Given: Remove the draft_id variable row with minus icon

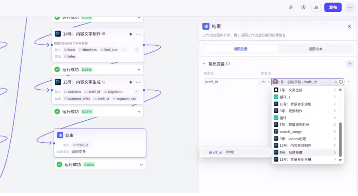Looking at the screenshot, I should pyautogui.click(x=349, y=82).
